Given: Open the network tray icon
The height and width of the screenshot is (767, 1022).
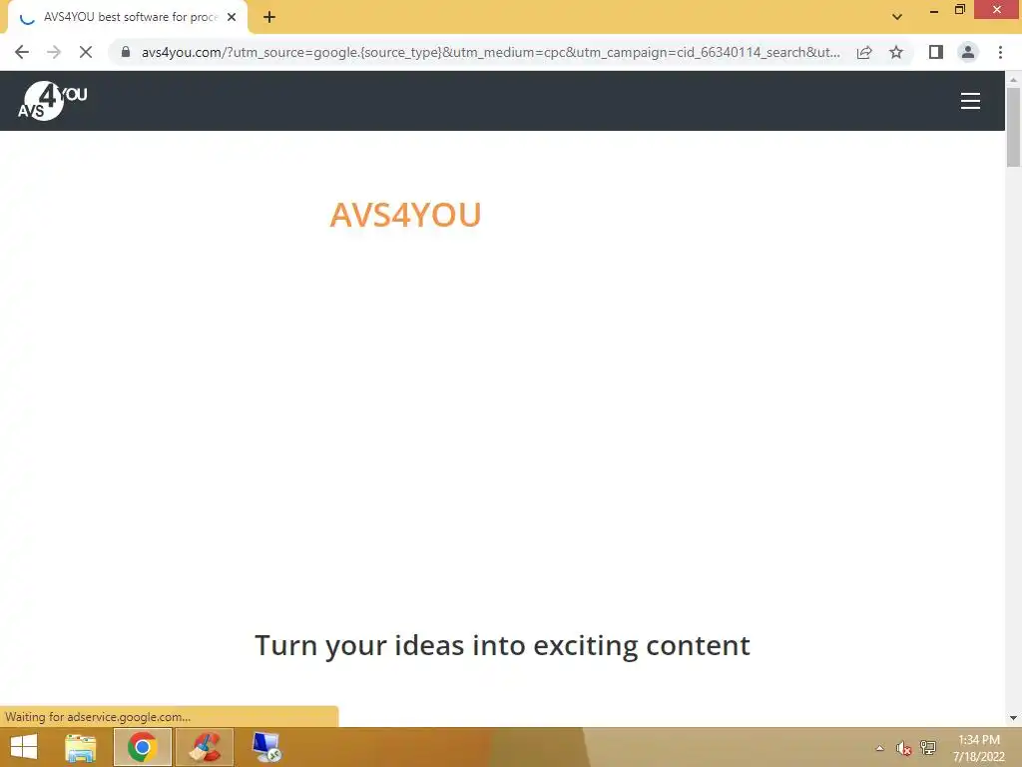Looking at the screenshot, I should point(927,748).
